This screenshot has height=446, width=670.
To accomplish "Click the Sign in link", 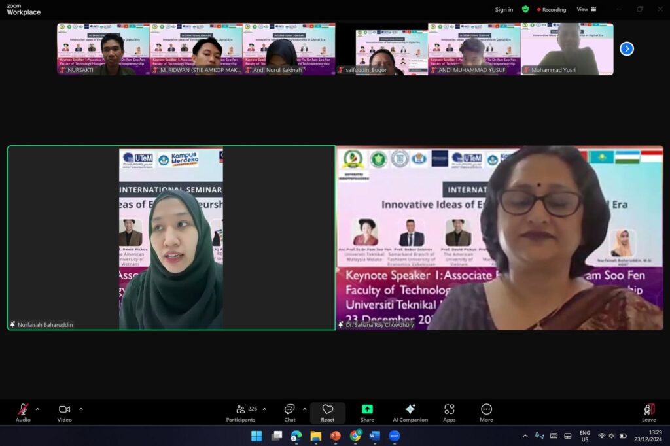I will [x=504, y=10].
